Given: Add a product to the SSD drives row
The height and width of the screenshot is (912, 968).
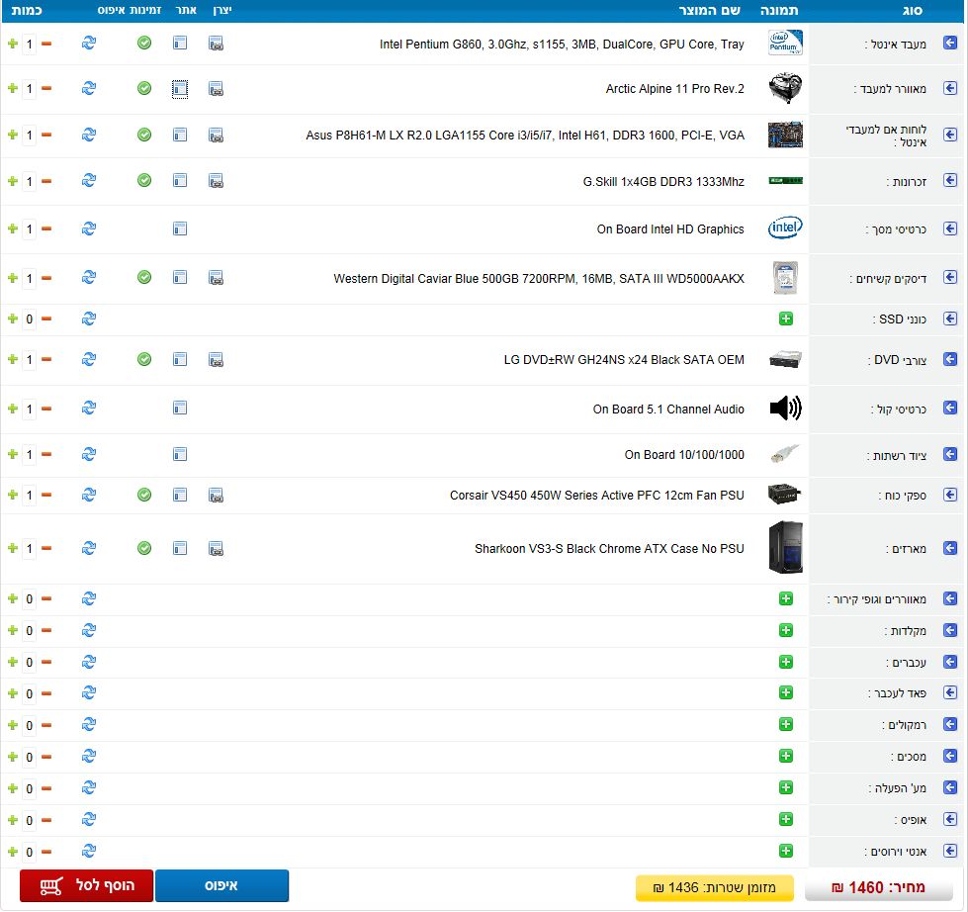Looking at the screenshot, I should (786, 319).
